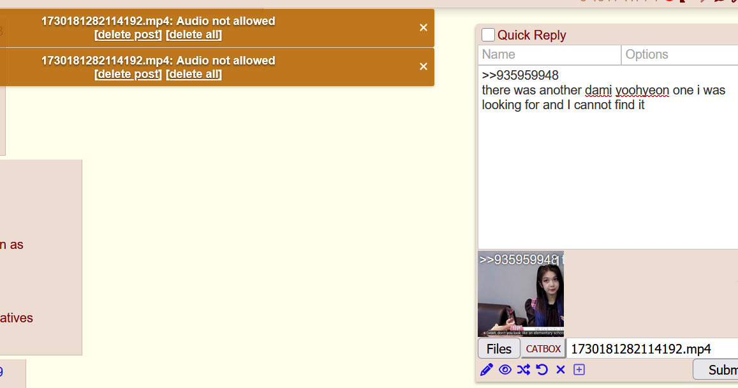738x388 pixels.
Task: Dismiss the first Audio not allowed notification
Action: click(423, 28)
